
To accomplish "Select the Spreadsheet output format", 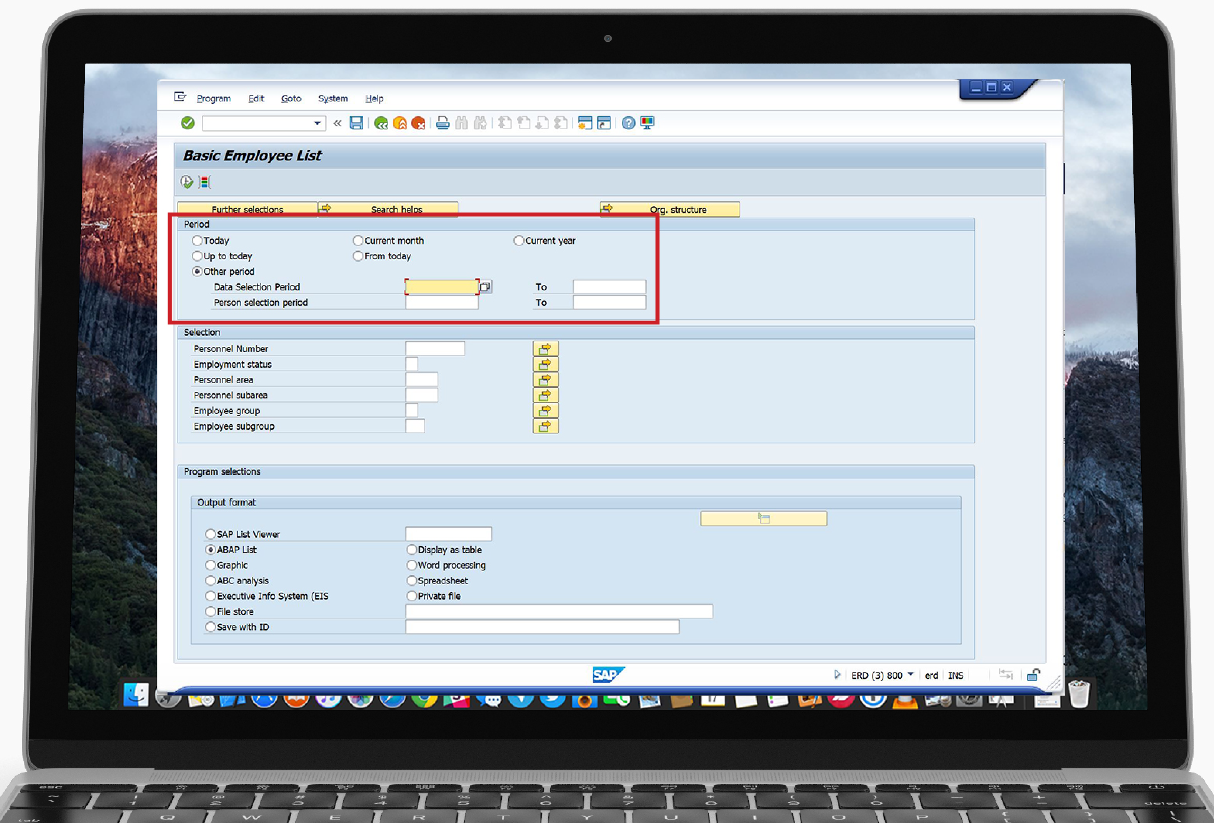I will (412, 581).
